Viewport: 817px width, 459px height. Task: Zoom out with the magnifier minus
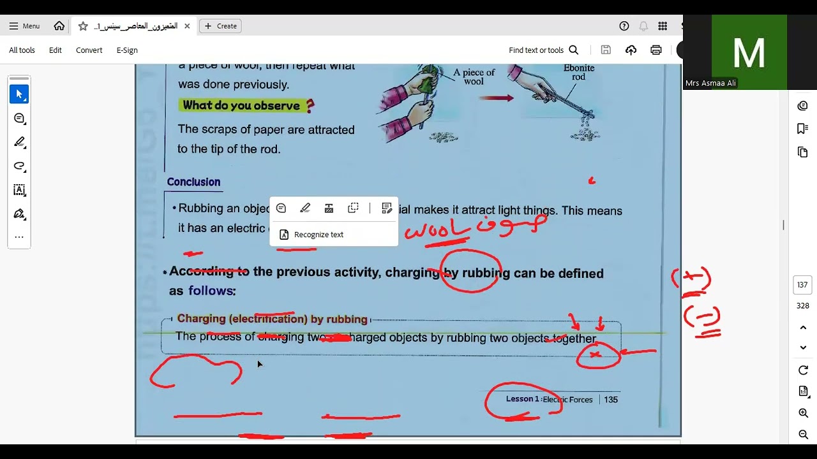[x=803, y=435]
